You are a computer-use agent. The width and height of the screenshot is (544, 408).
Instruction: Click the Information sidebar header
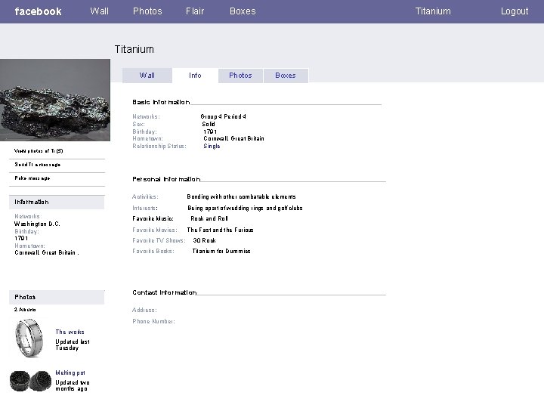57,202
